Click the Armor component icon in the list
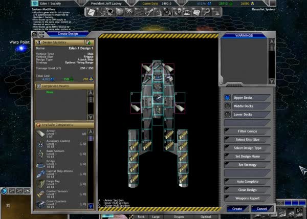 pos(41,134)
